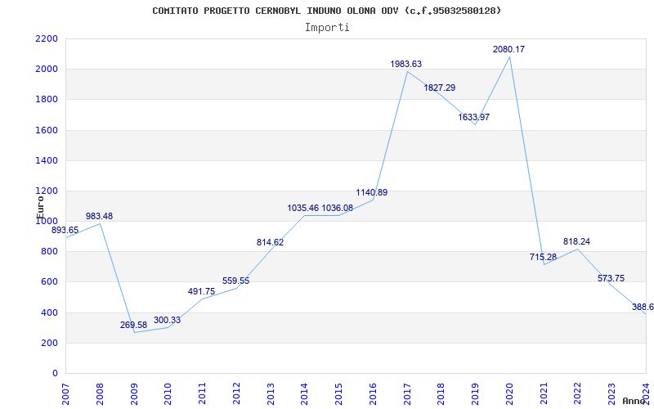
Task: Select the 269.58 data label
Action: pyautogui.click(x=133, y=325)
